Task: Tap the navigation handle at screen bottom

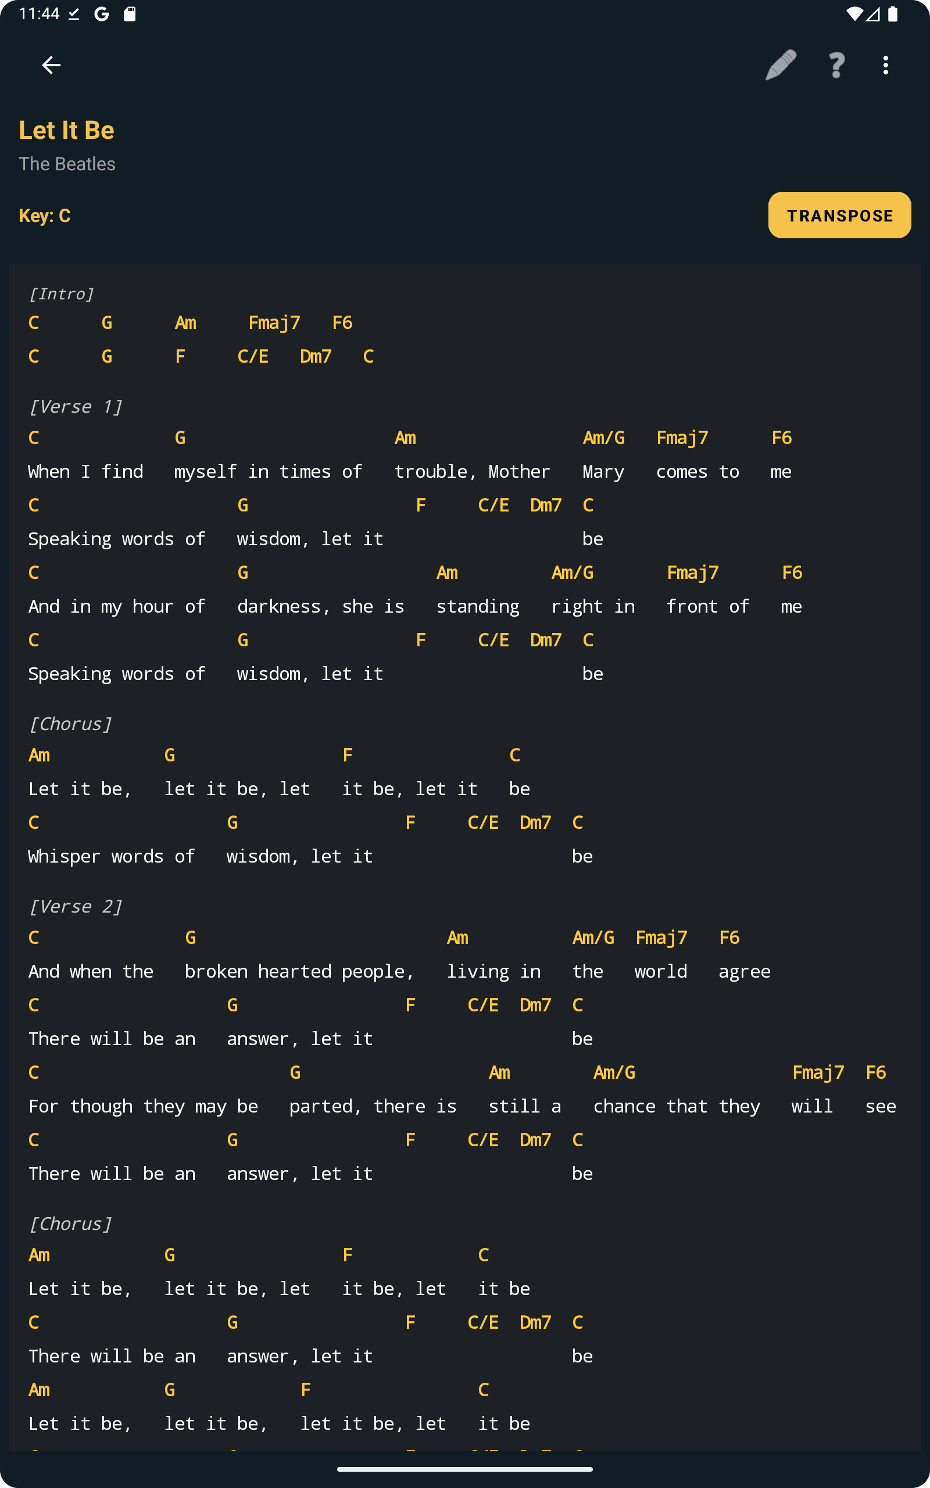Action: click(x=465, y=1471)
